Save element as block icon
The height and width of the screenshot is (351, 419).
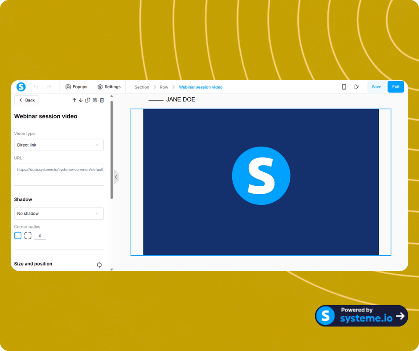[95, 100]
